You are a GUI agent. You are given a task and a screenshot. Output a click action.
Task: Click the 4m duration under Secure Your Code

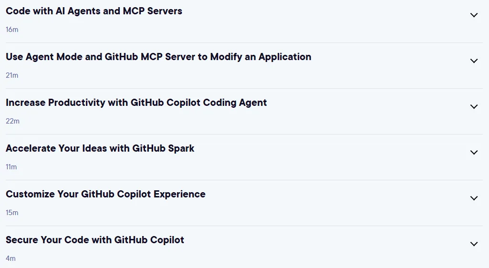pos(10,258)
